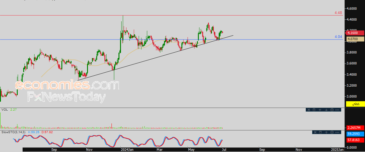Select the blue 4.04 support line
Screen dimensions: 365x152
[x=171, y=40]
